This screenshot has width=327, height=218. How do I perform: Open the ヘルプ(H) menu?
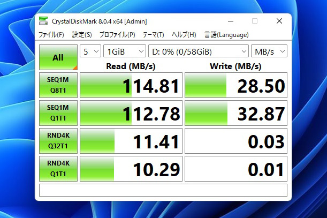click(x=184, y=35)
